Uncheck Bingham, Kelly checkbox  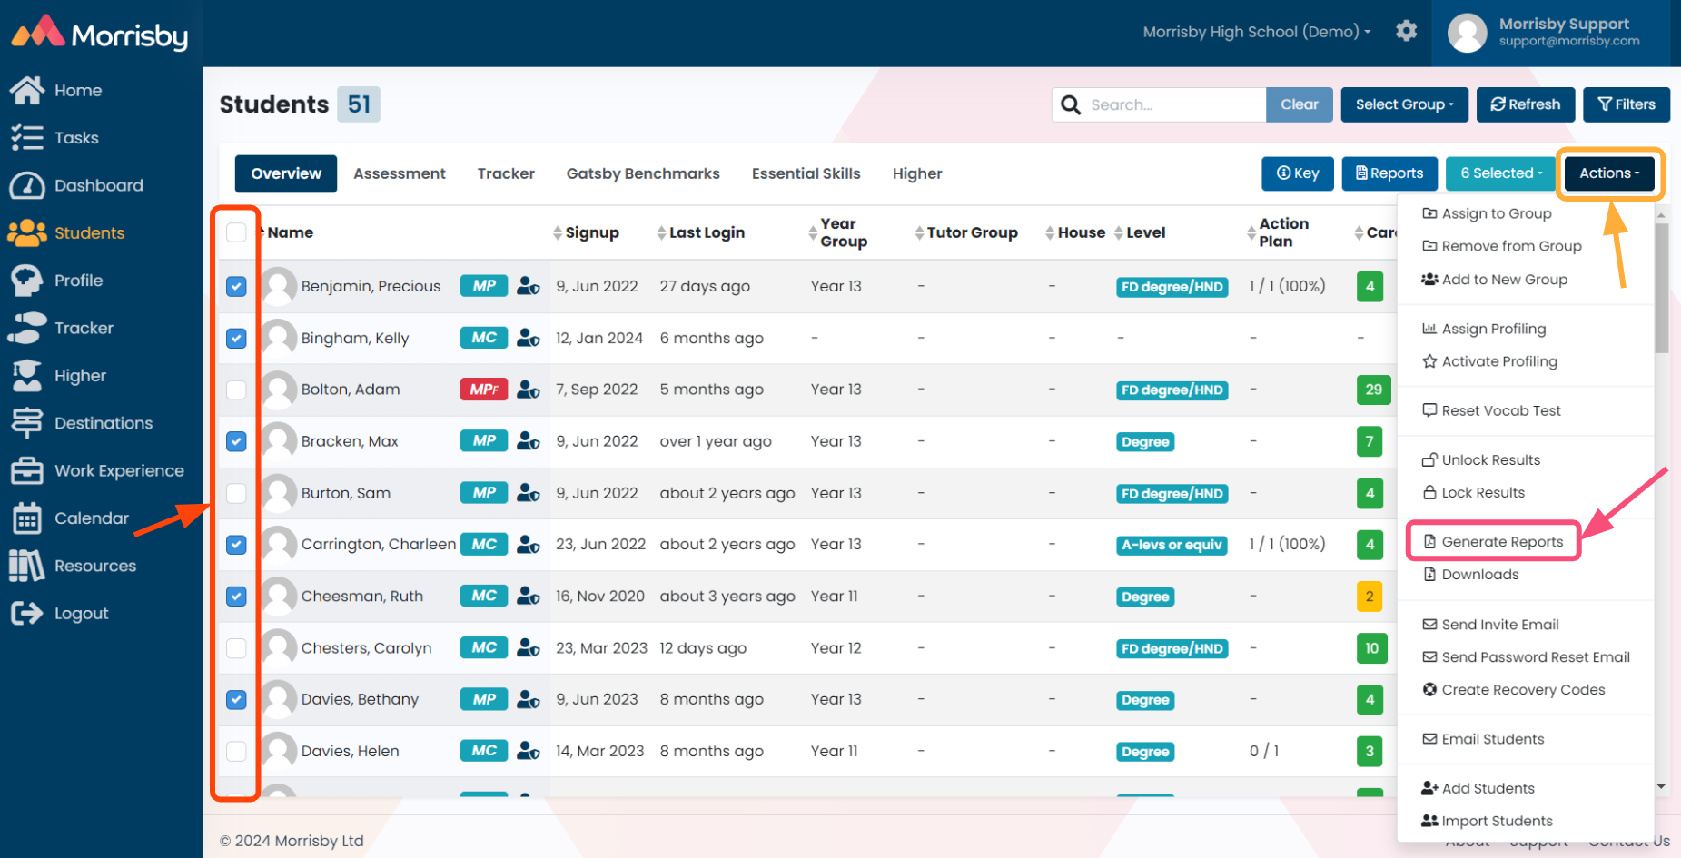[x=236, y=338]
